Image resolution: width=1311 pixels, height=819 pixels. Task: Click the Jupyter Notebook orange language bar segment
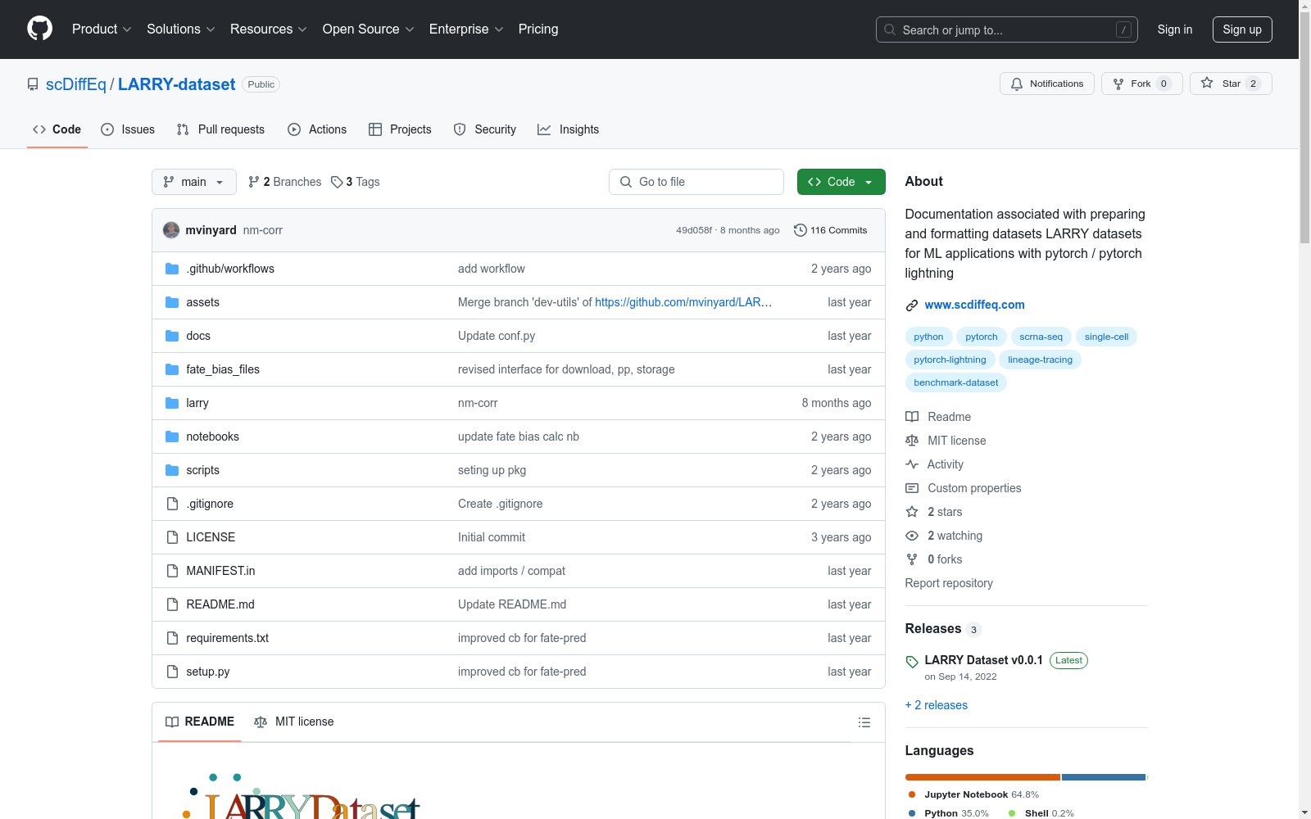click(982, 777)
